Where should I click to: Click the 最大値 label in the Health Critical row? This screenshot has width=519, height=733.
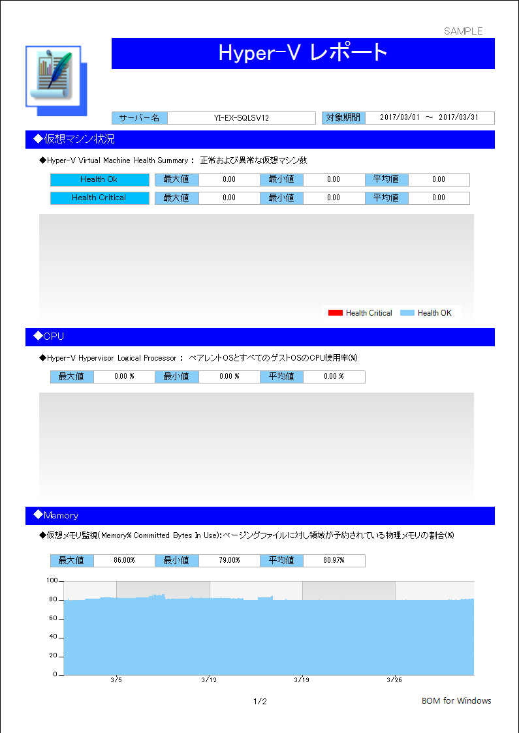(176, 198)
